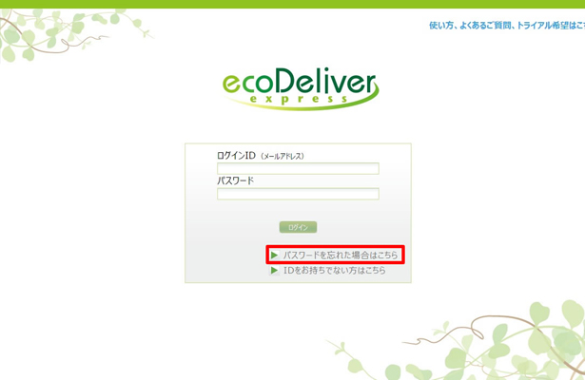The image size is (585, 380).
Task: Click the パスワード label text
Action: pyautogui.click(x=235, y=180)
